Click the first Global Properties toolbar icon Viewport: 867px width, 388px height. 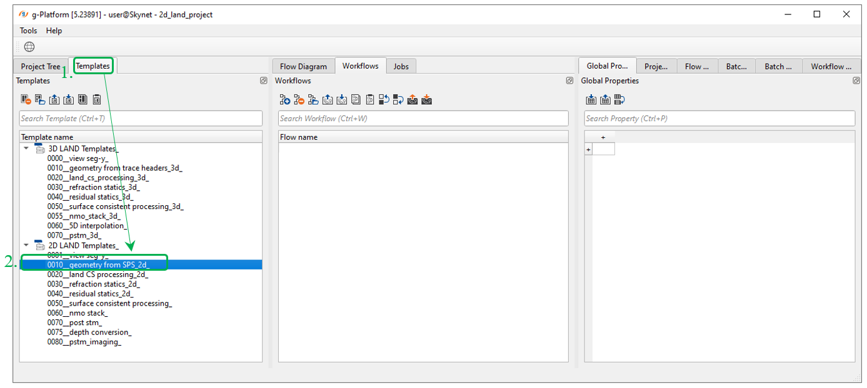tap(591, 100)
